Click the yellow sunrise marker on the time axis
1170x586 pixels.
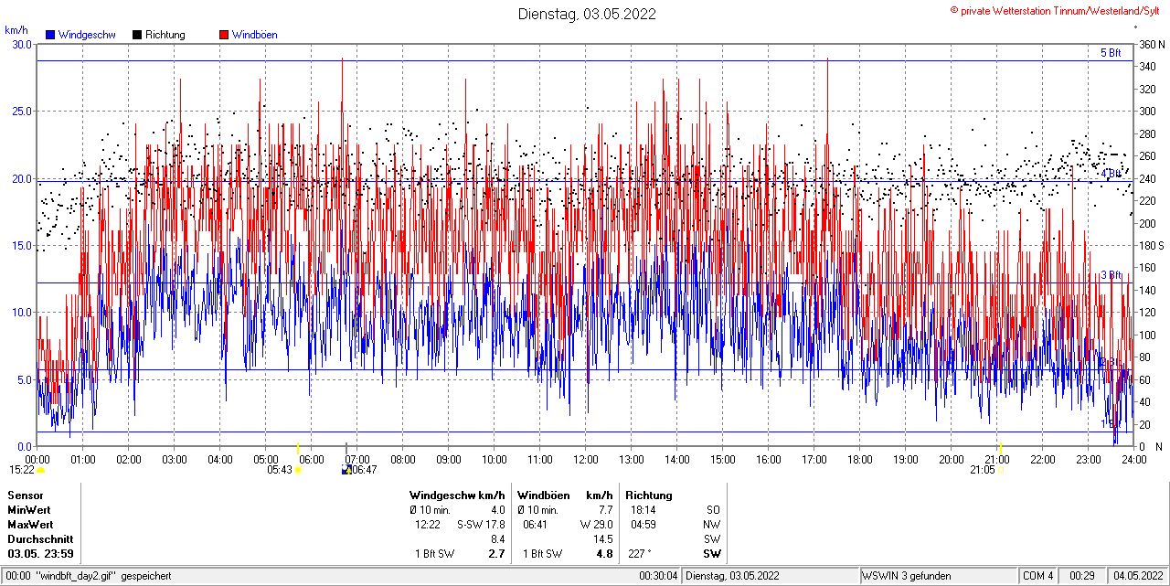(299, 447)
